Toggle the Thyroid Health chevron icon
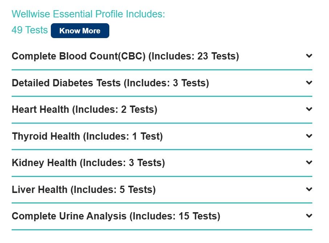 [x=309, y=136]
